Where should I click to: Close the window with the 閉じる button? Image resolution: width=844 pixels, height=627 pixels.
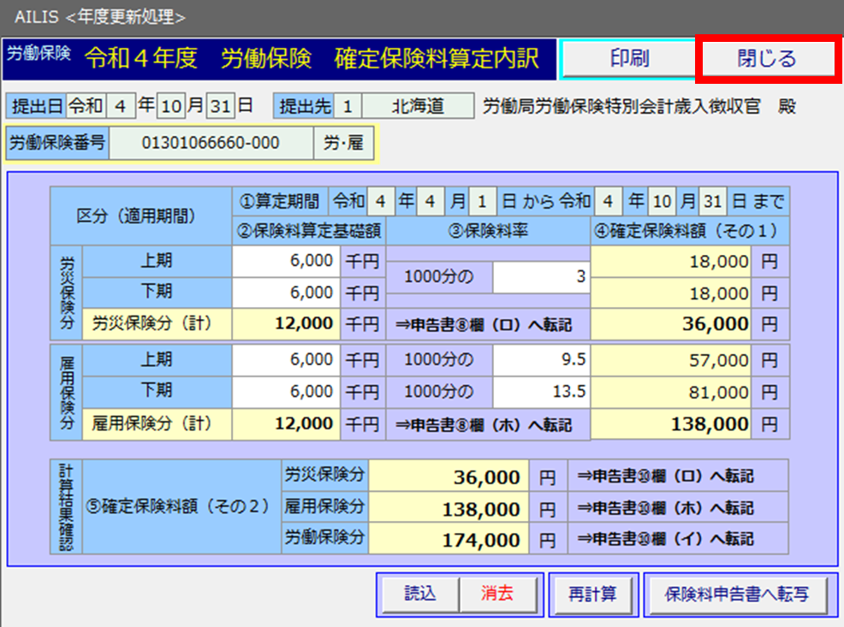coord(766,59)
